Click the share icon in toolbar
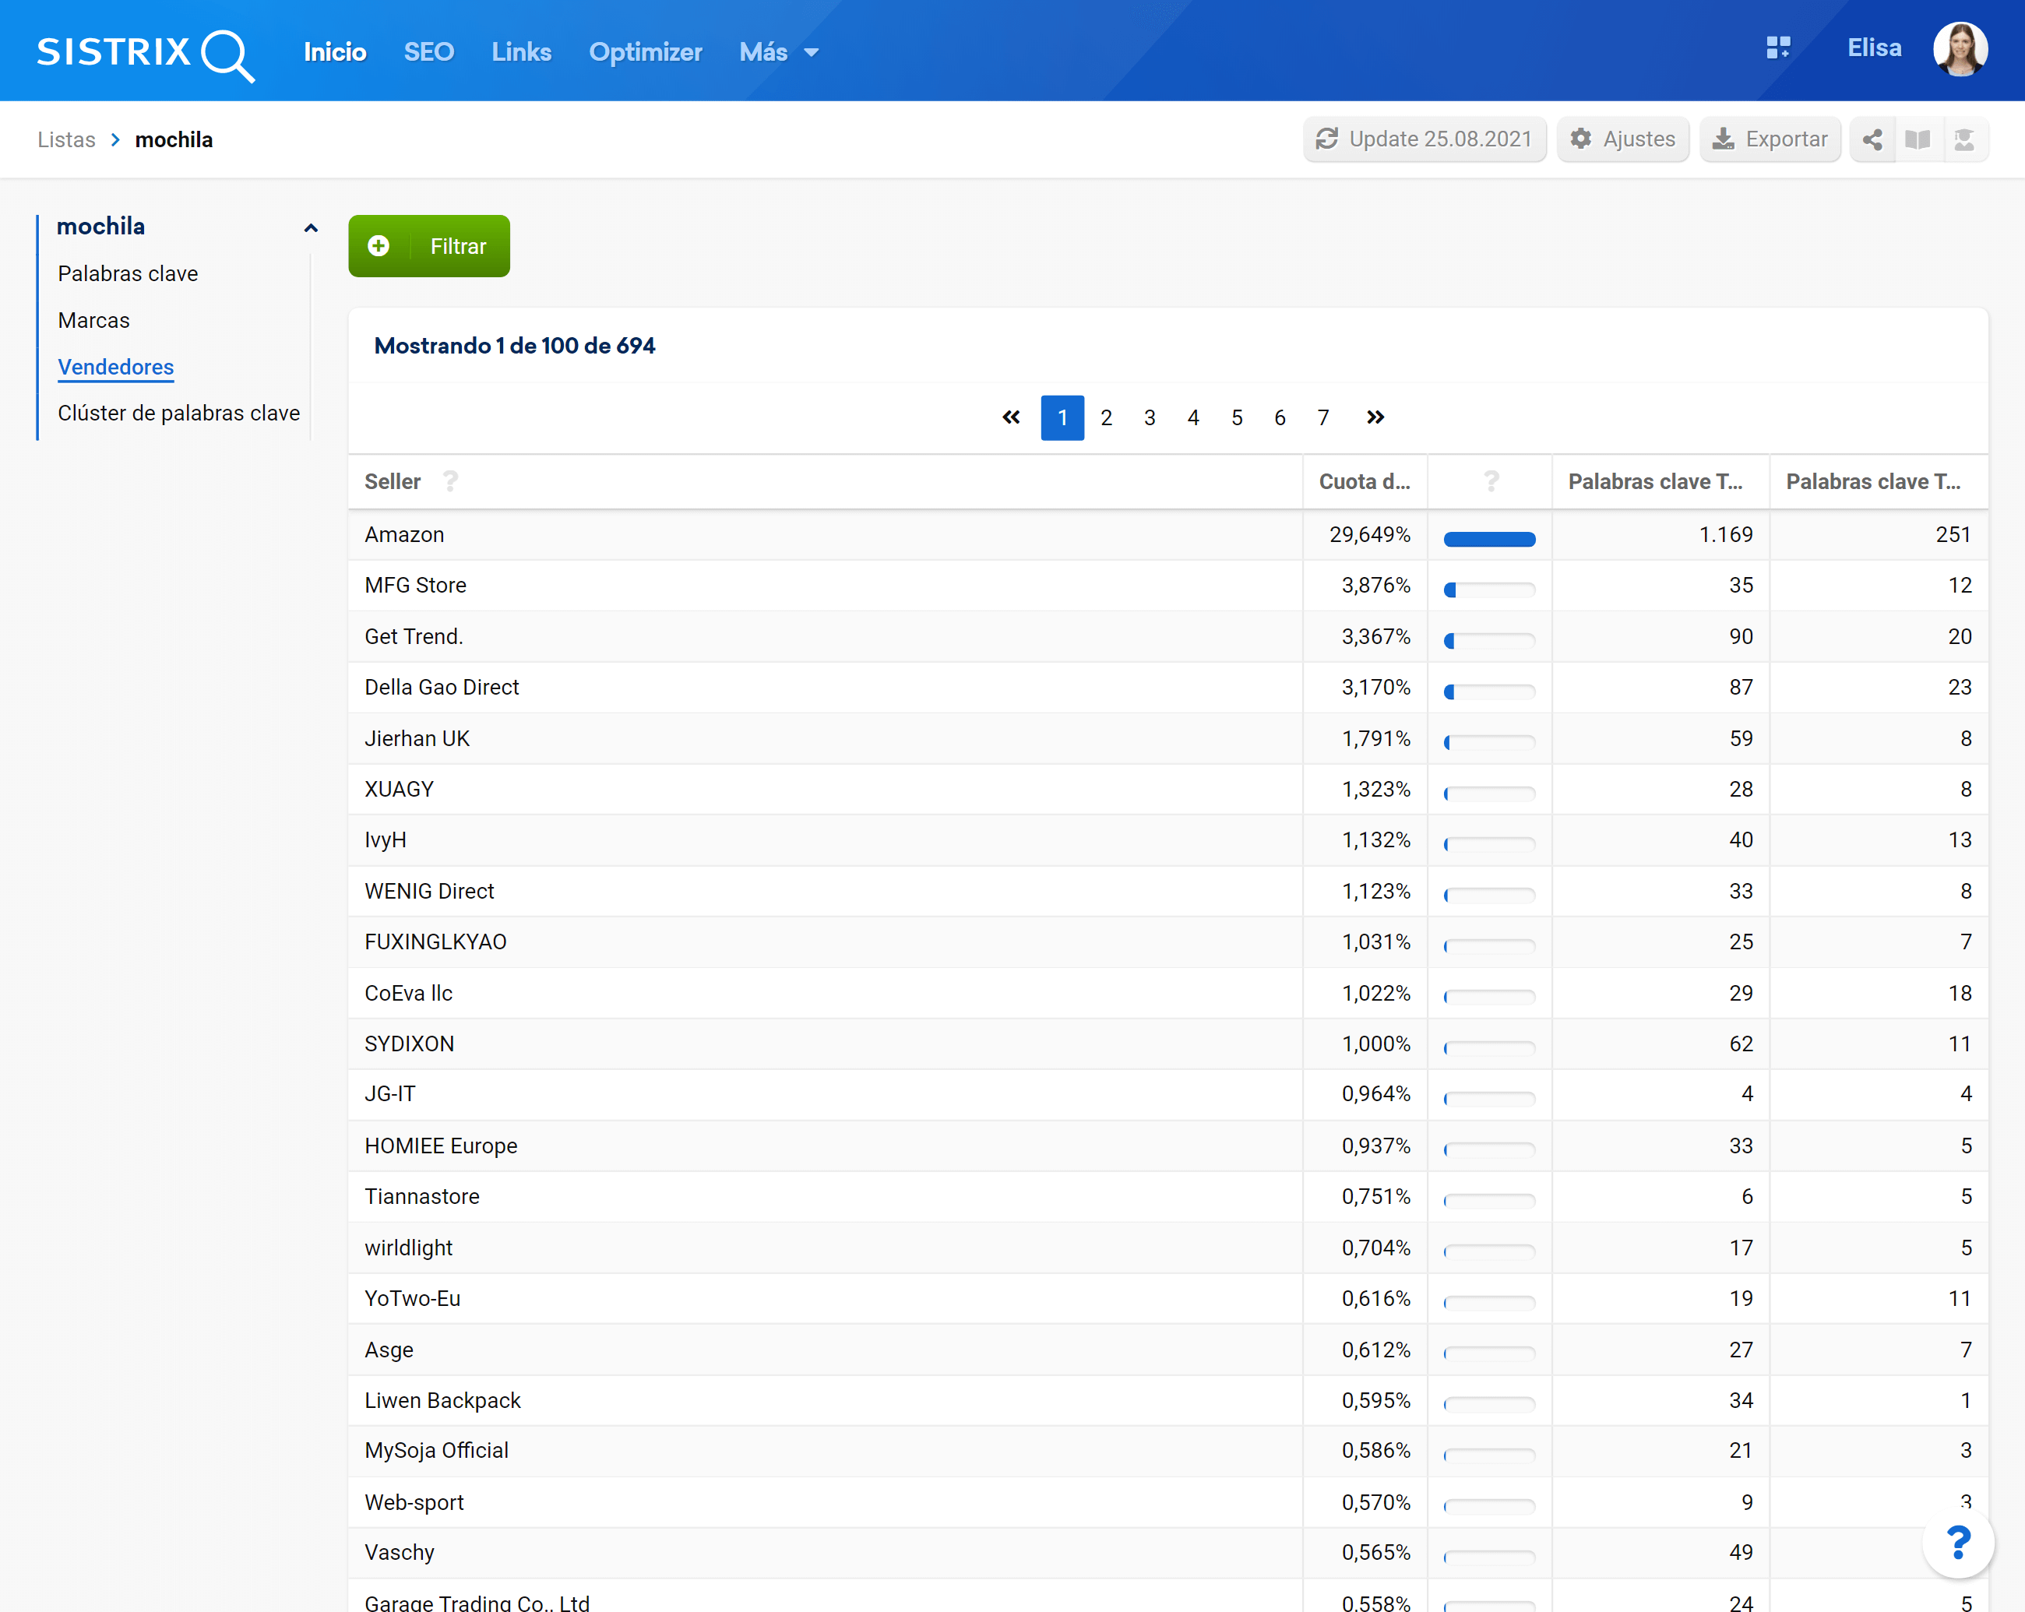This screenshot has width=2025, height=1612. click(x=1872, y=140)
